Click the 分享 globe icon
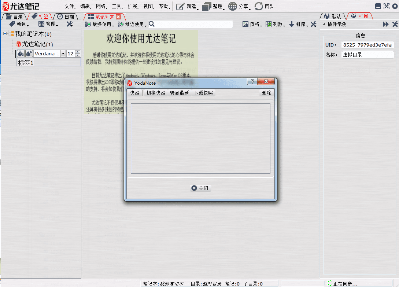 pyautogui.click(x=232, y=6)
